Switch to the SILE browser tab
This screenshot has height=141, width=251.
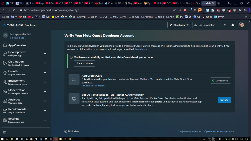[89, 3]
